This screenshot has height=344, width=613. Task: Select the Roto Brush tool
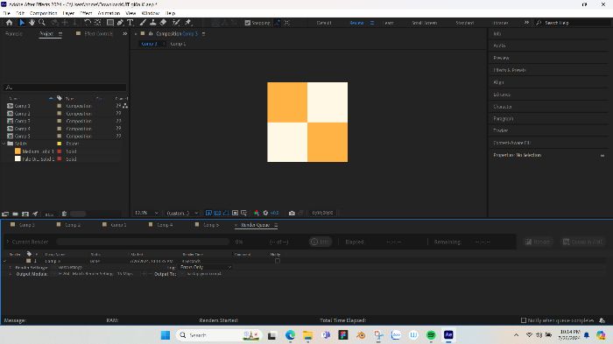pos(176,23)
